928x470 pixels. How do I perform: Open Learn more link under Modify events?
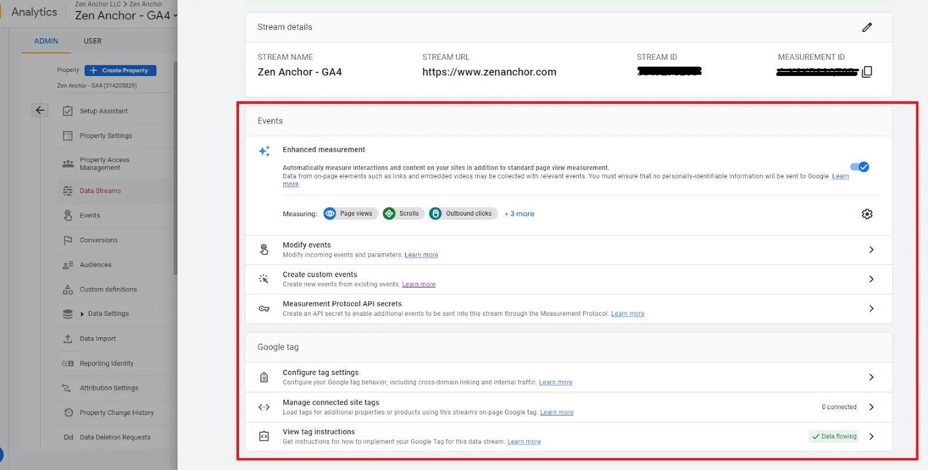(x=422, y=255)
